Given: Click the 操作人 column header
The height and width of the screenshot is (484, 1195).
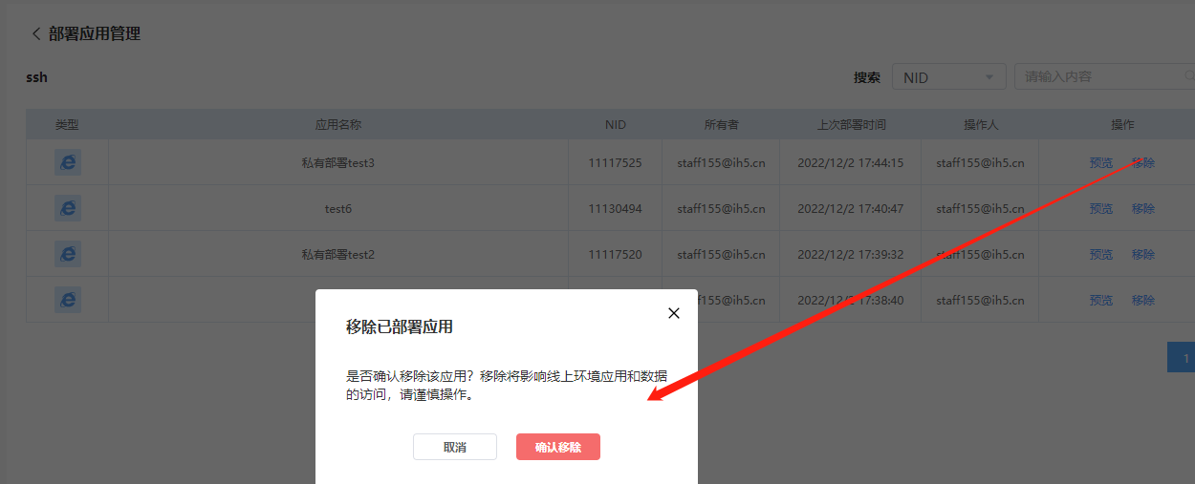Looking at the screenshot, I should click(981, 124).
